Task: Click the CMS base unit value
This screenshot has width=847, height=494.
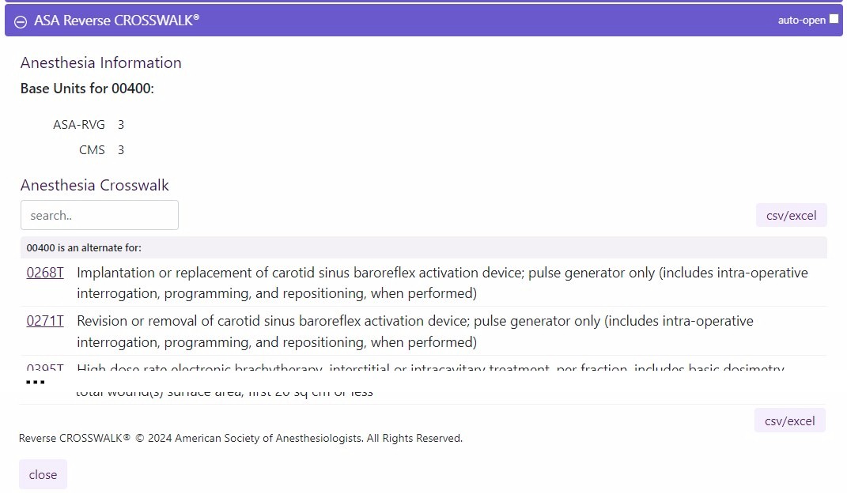Action: tap(121, 150)
